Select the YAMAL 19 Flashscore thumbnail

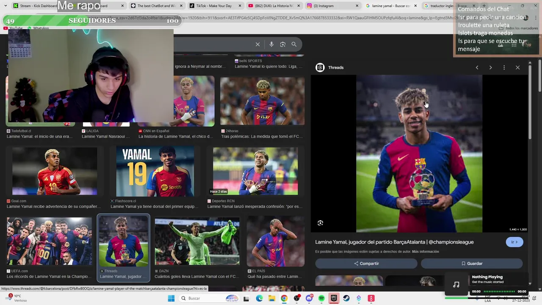coord(155,172)
